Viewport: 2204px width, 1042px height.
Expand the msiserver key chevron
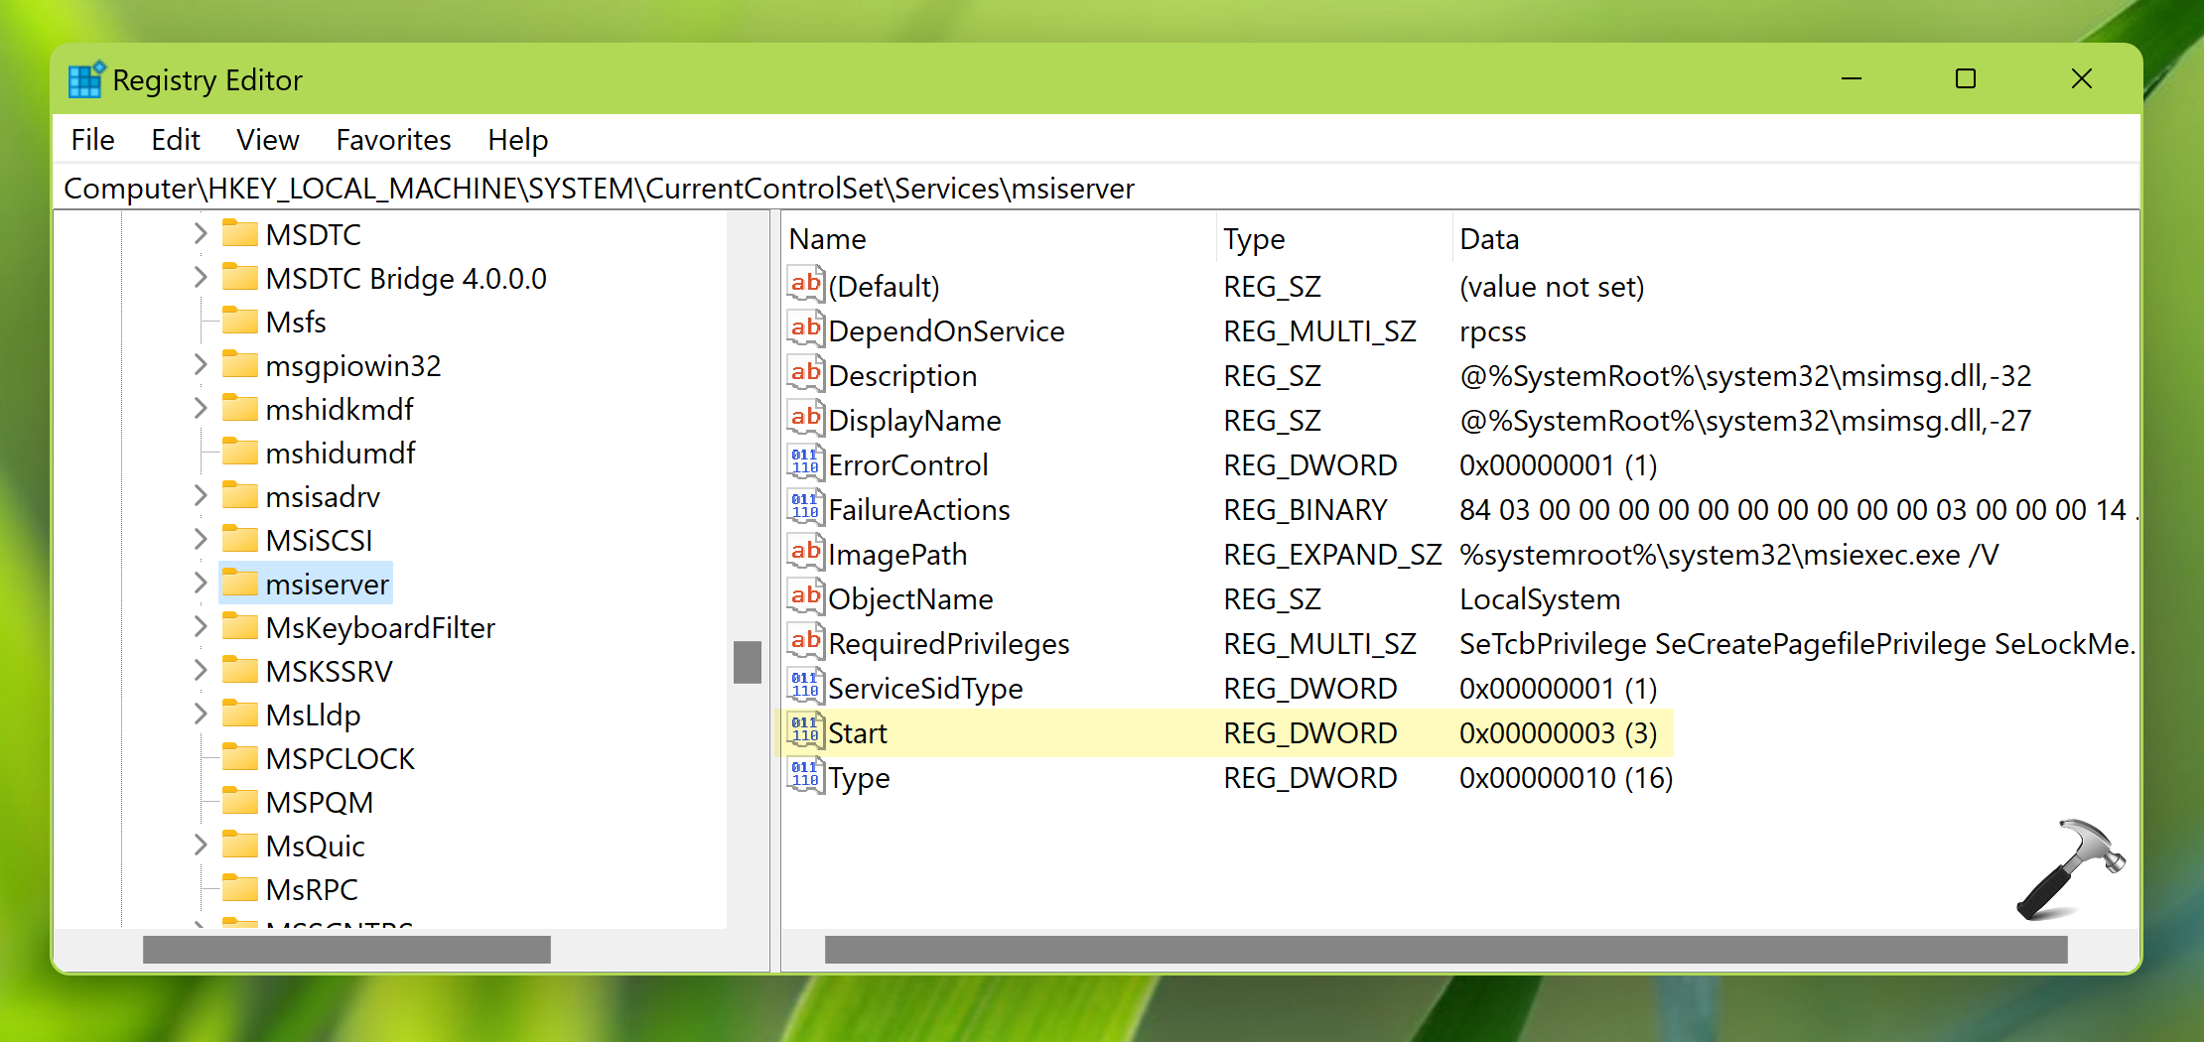coord(201,584)
